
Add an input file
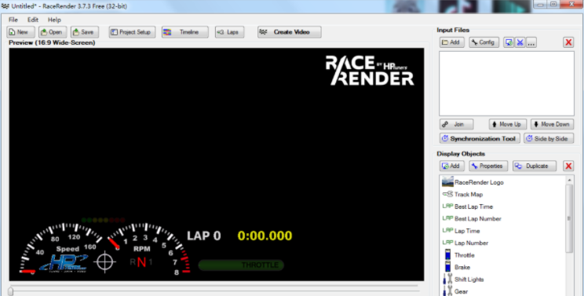tap(452, 42)
